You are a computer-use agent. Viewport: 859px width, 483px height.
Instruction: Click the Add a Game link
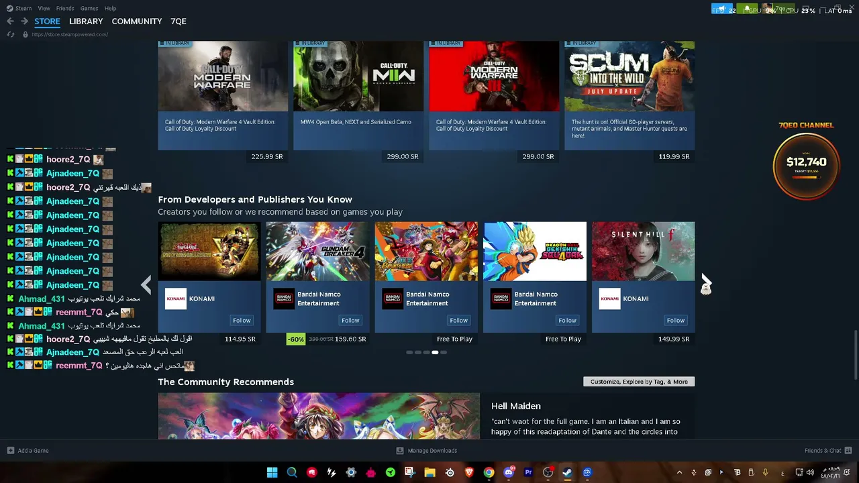[x=33, y=451]
